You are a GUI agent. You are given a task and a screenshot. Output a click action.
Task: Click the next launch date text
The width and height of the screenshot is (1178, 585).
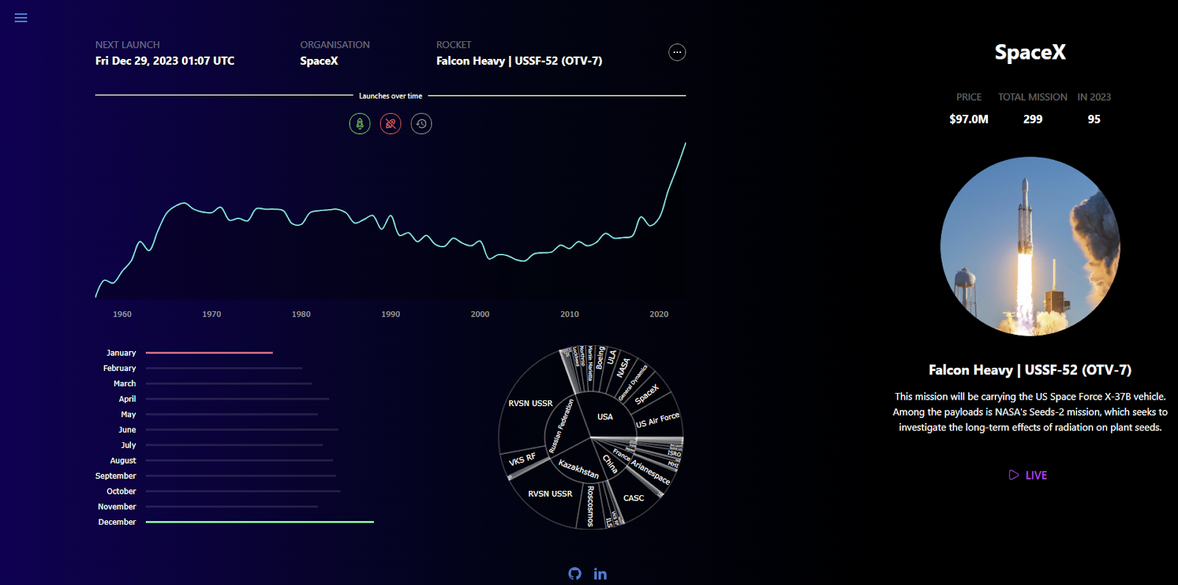point(165,61)
